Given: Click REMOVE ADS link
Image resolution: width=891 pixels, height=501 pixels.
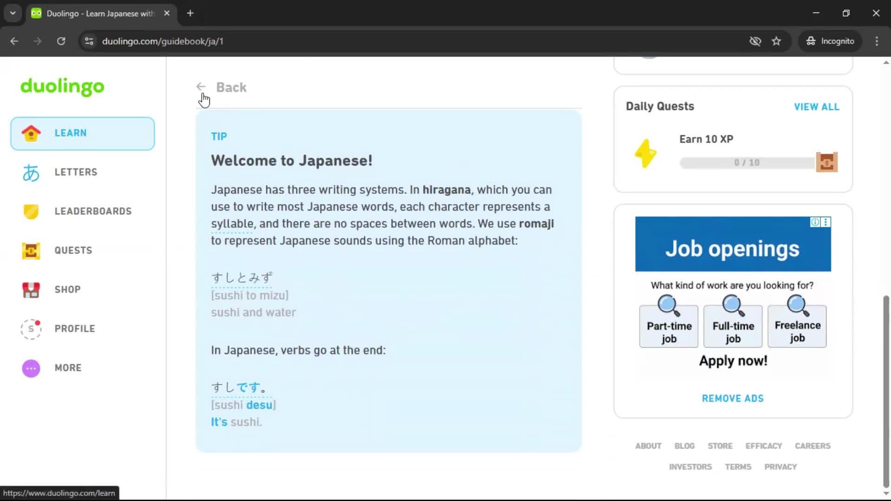Looking at the screenshot, I should [x=732, y=398].
